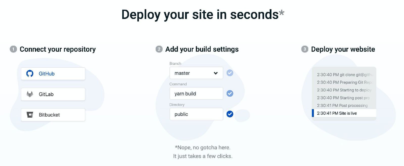Select master from the branch combo box
Screen dimensions: 404x166
pyautogui.click(x=196, y=73)
